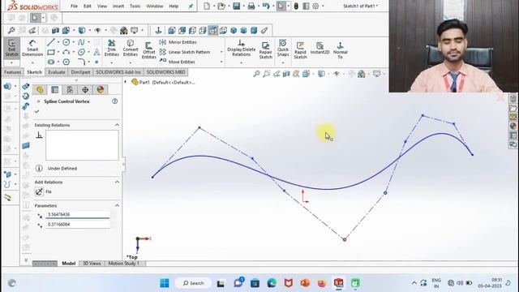
Task: Collapse the Parameters section
Action: coord(117,205)
